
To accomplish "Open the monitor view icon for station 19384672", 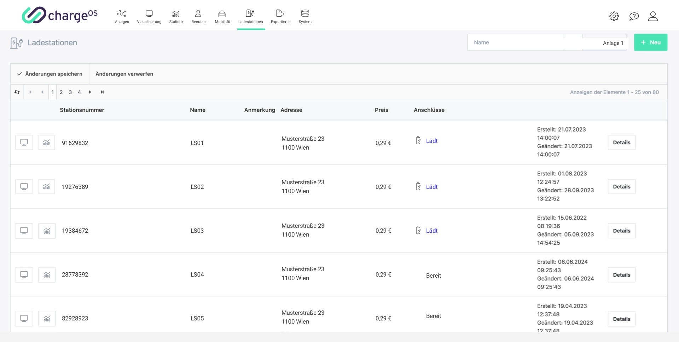I will [x=24, y=231].
